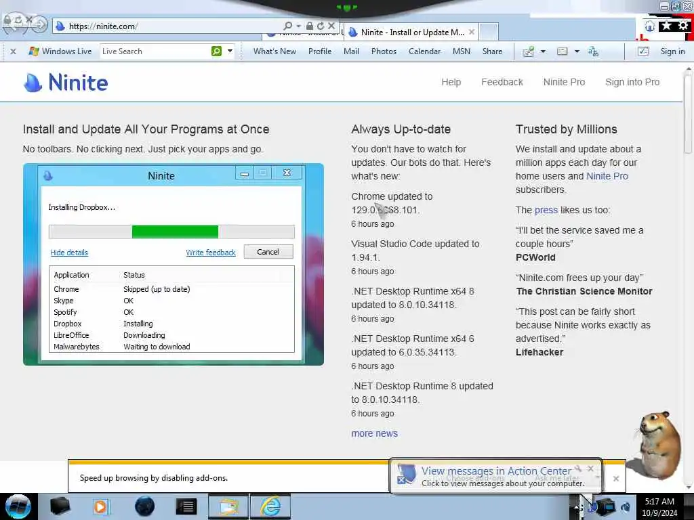Open Photos on Windows Live toolbar
Screen dimensions: 694x520
[384, 51]
